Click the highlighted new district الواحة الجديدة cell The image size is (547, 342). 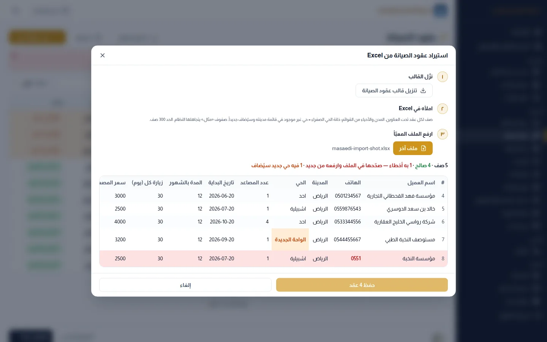coord(290,240)
